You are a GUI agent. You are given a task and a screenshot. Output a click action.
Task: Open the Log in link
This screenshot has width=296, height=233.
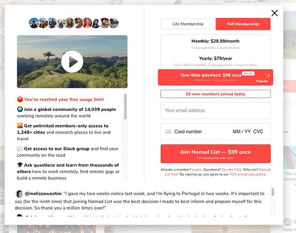pos(197,169)
